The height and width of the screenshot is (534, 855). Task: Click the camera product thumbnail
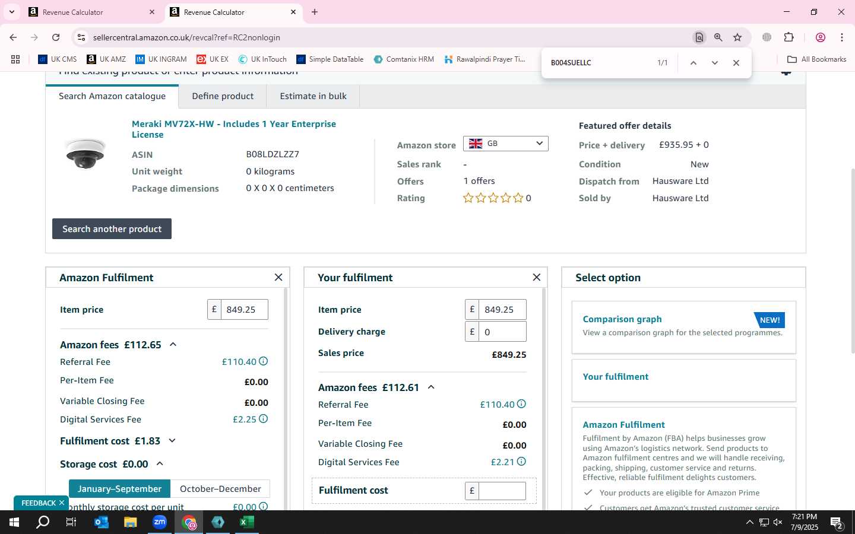[85, 153]
